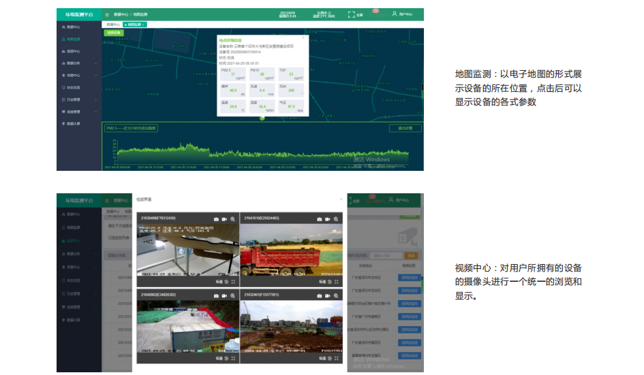
Task: Expand feed 21030408(F78312430) to fullscreen
Action: (233, 282)
